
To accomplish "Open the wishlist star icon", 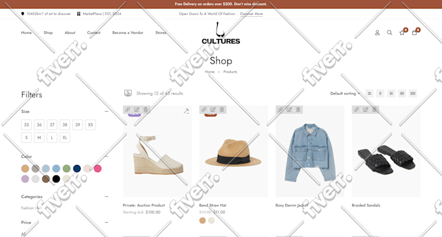I will (x=402, y=32).
